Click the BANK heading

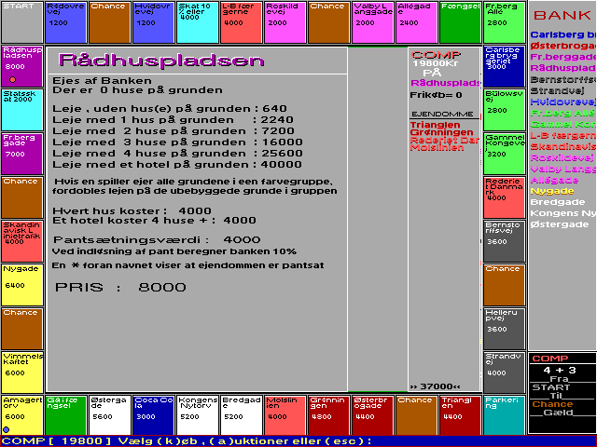[x=562, y=15]
